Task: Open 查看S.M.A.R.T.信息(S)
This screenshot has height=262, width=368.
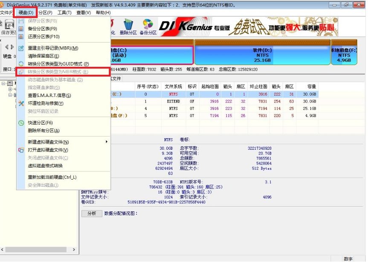Action: coord(64,96)
